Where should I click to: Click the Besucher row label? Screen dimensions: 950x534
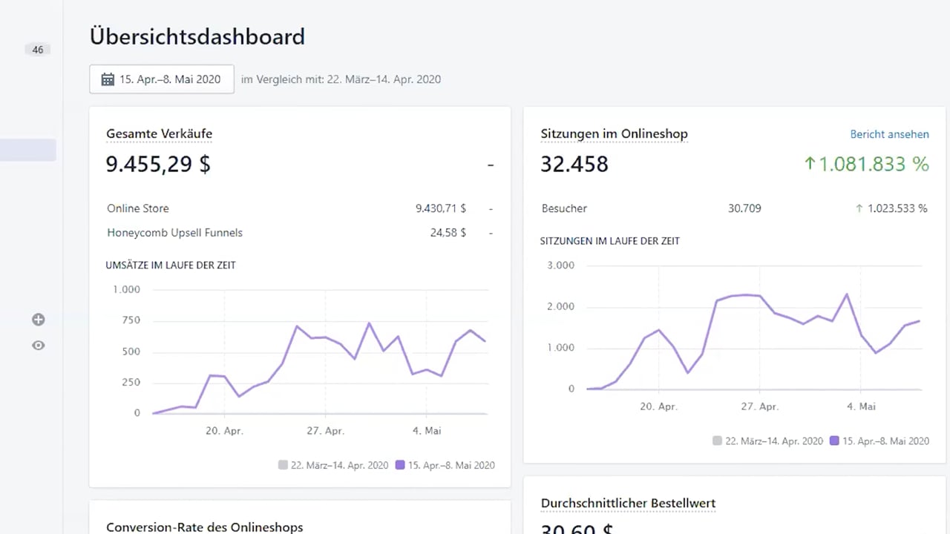pos(564,208)
